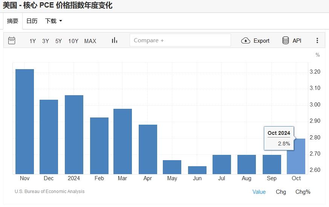
Task: Select the 3Y time range
Action: pyautogui.click(x=46, y=41)
